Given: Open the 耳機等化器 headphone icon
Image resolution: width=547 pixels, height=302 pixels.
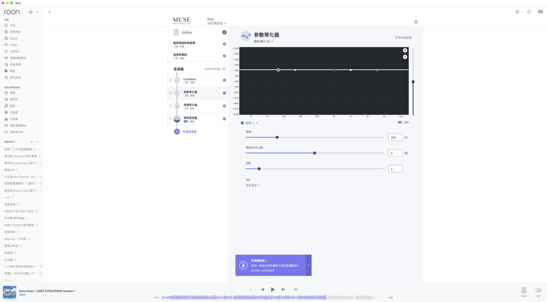Looking at the screenshot, I should point(177,106).
